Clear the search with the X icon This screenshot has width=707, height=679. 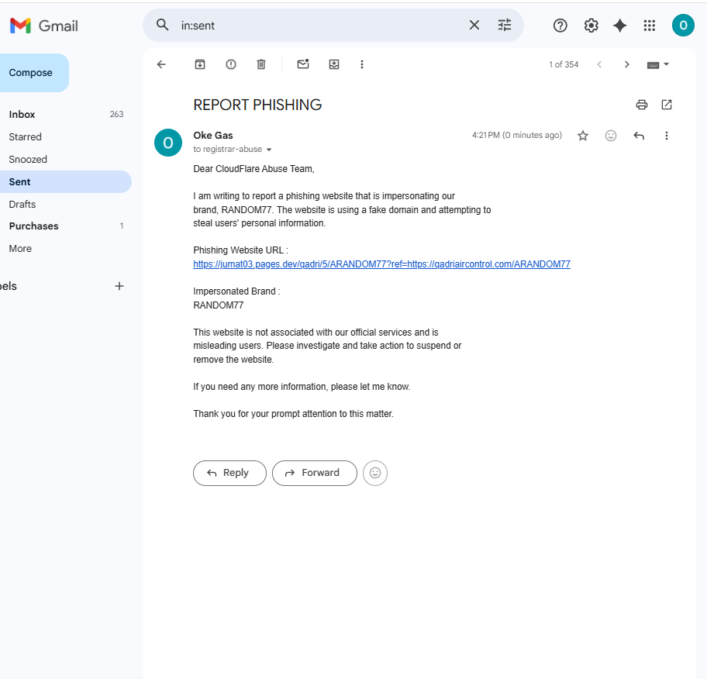click(474, 26)
